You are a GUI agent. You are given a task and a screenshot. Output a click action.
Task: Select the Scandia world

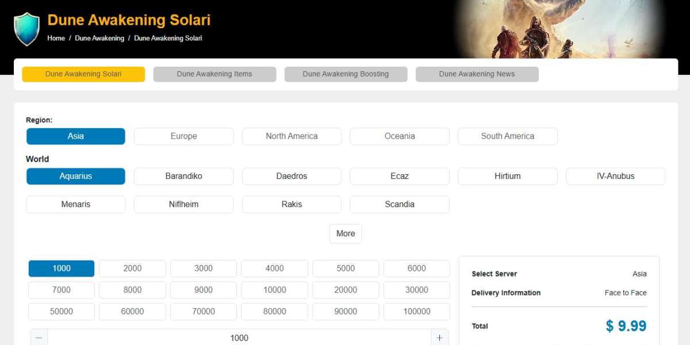pos(400,204)
